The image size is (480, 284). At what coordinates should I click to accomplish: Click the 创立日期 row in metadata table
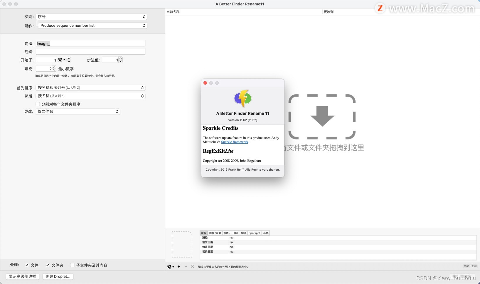pyautogui.click(x=338, y=242)
